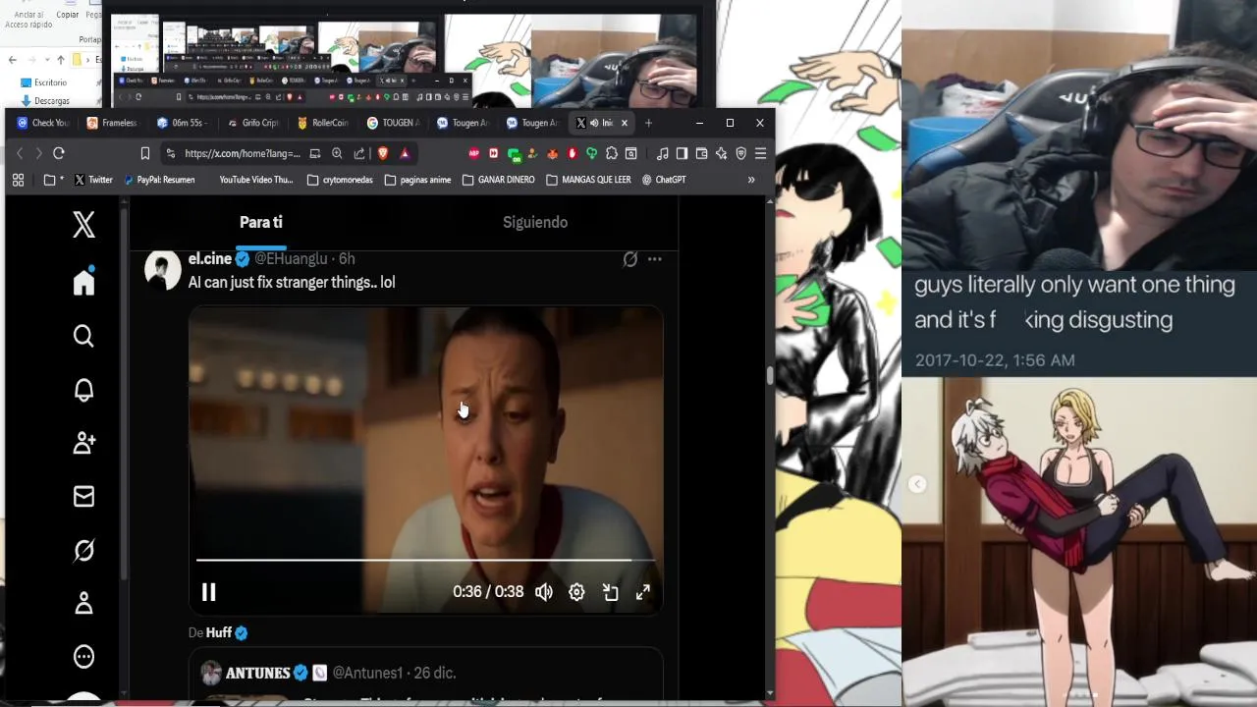Close the active X tab

tap(624, 123)
